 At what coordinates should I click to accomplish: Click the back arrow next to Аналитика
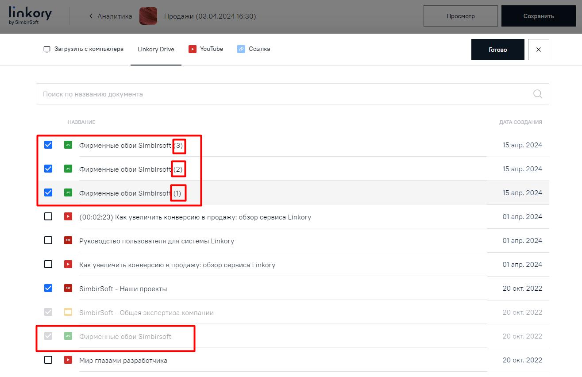(x=91, y=16)
